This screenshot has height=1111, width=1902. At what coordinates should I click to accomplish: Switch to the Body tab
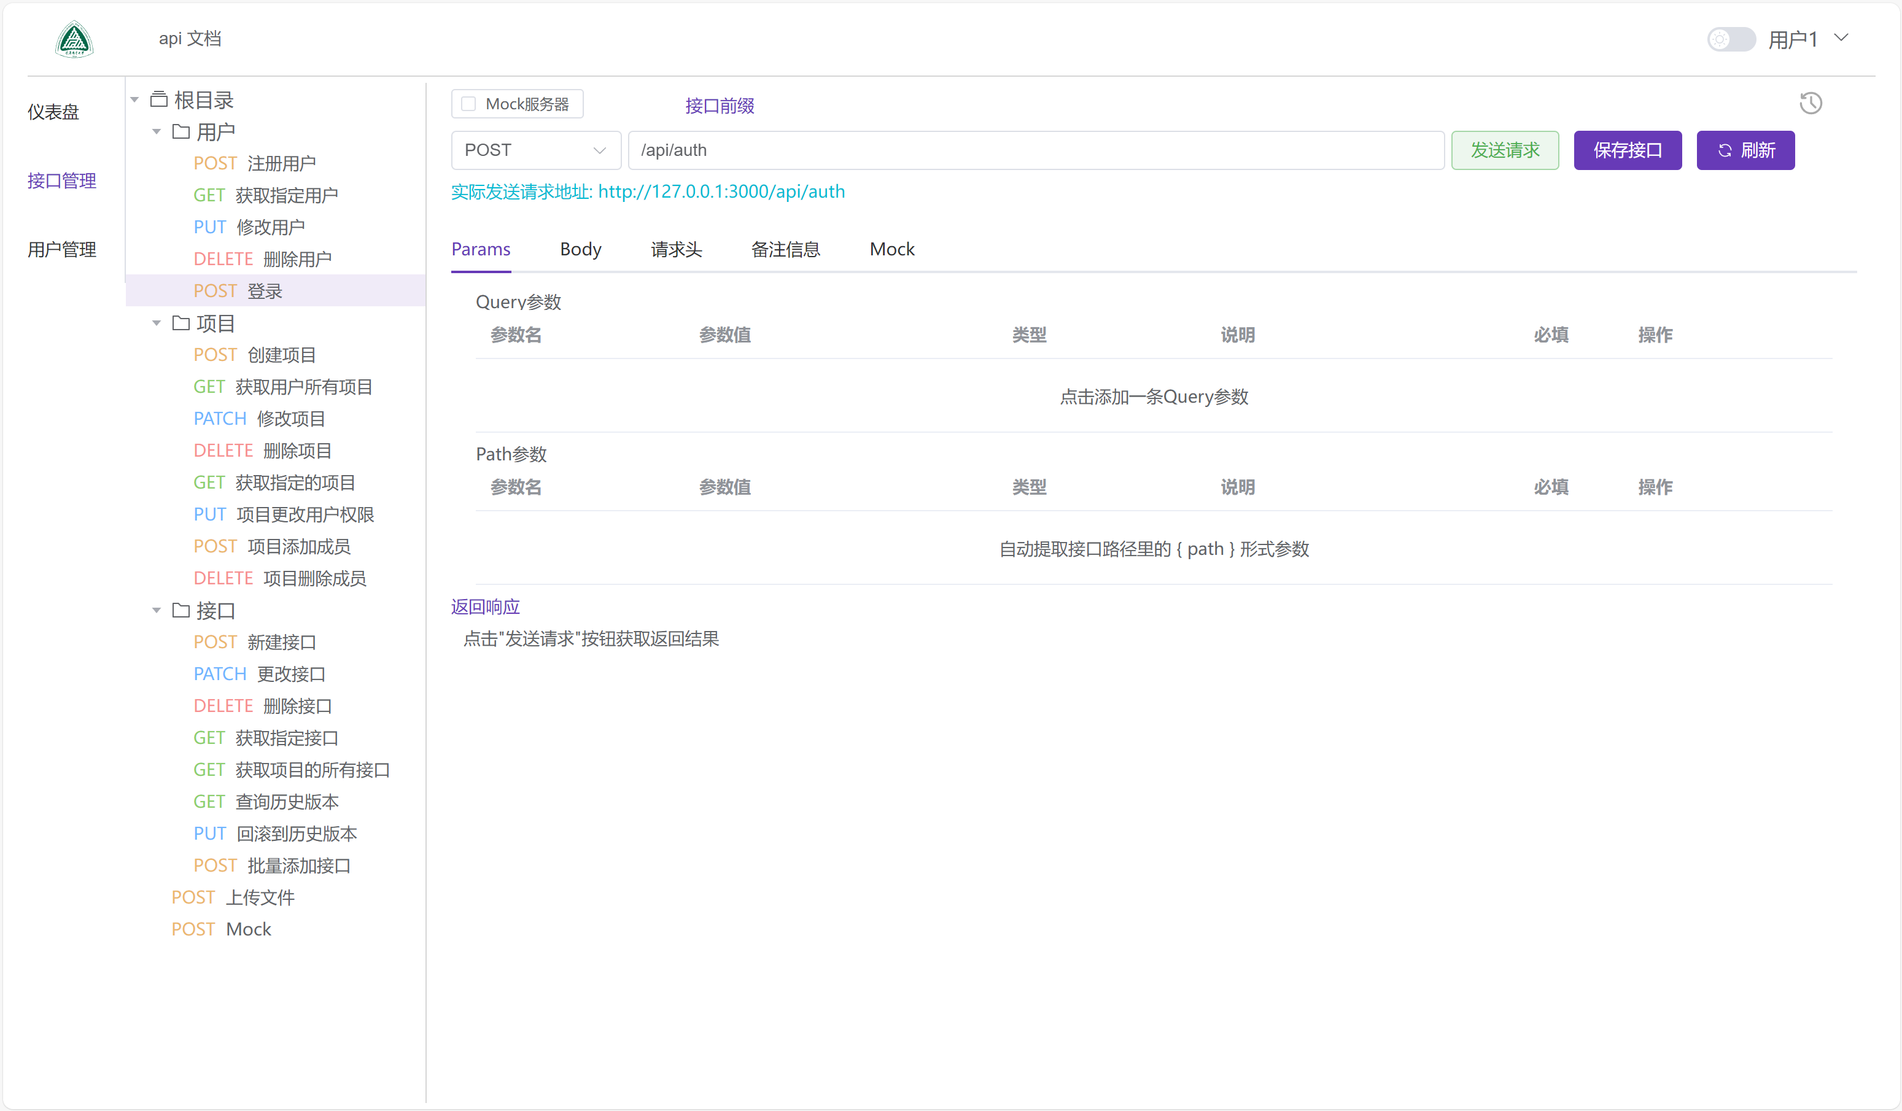pyautogui.click(x=580, y=249)
